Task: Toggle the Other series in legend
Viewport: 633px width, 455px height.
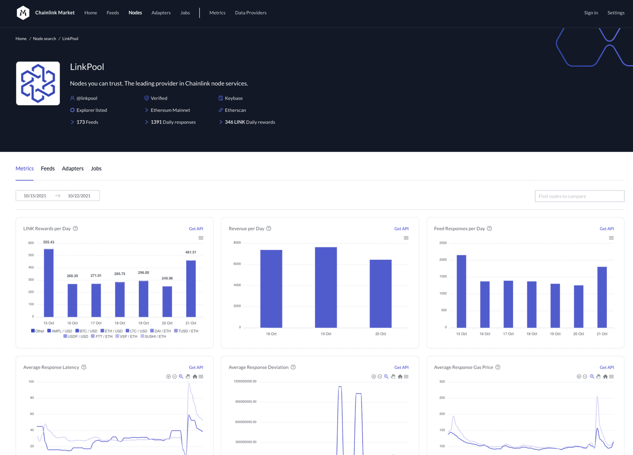Action: coord(38,331)
